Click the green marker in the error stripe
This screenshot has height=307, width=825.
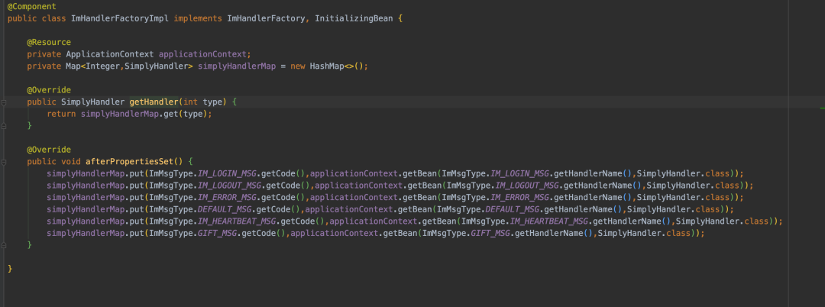tap(822, 109)
